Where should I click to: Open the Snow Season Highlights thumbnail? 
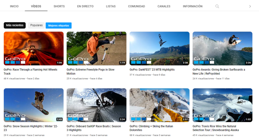pyautogui.click(x=34, y=105)
